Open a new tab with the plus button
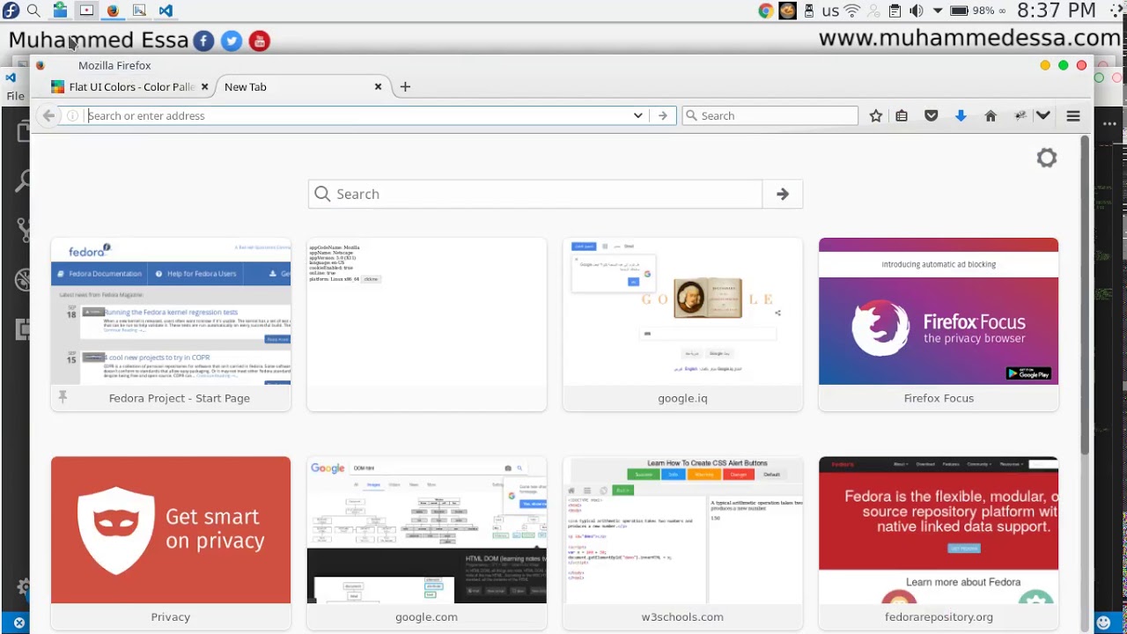 405,86
